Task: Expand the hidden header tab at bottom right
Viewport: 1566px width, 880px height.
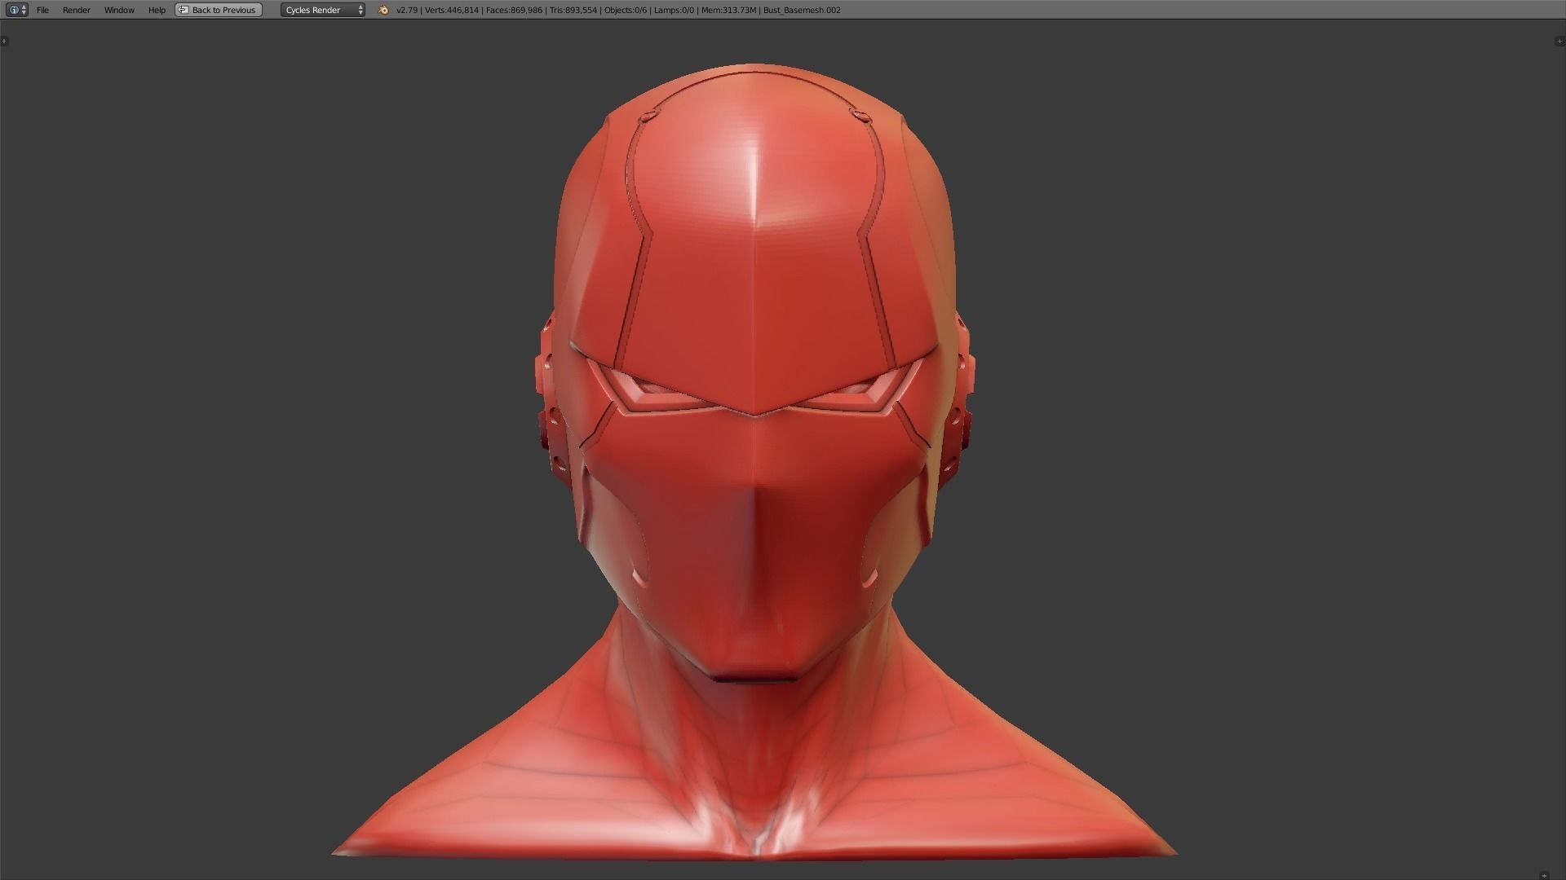Action: 1544,875
